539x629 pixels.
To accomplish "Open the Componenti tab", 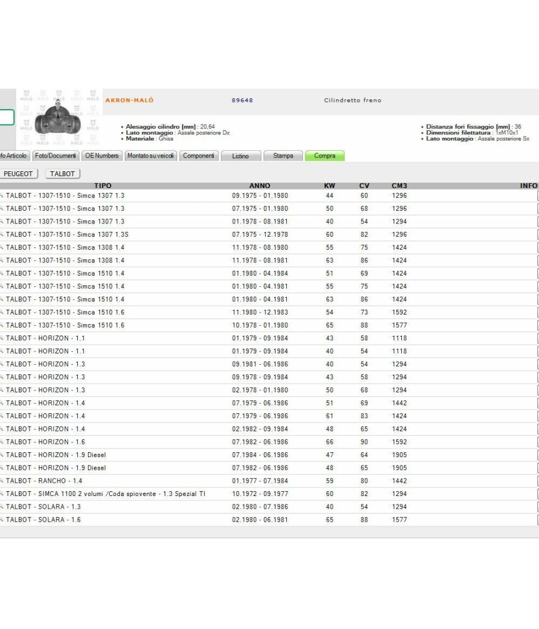I will pyautogui.click(x=198, y=156).
